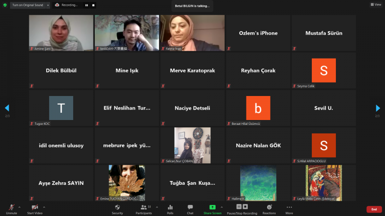Start Video from the toolbar
Screen dimensions: 385x216
[35, 209]
